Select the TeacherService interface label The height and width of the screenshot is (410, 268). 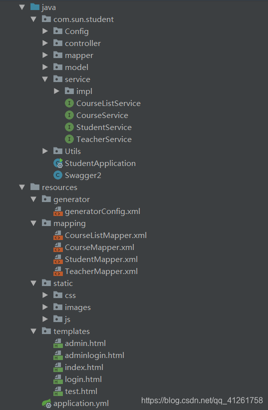(x=104, y=139)
